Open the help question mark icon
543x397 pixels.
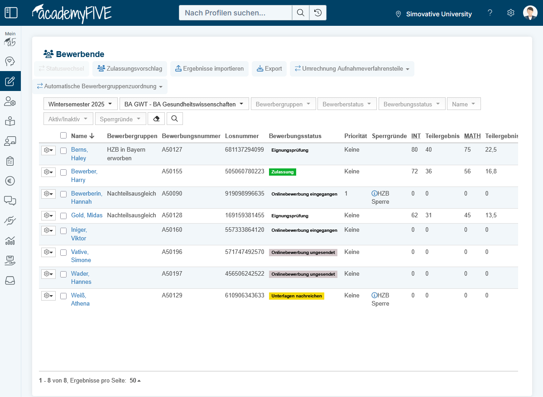point(490,13)
